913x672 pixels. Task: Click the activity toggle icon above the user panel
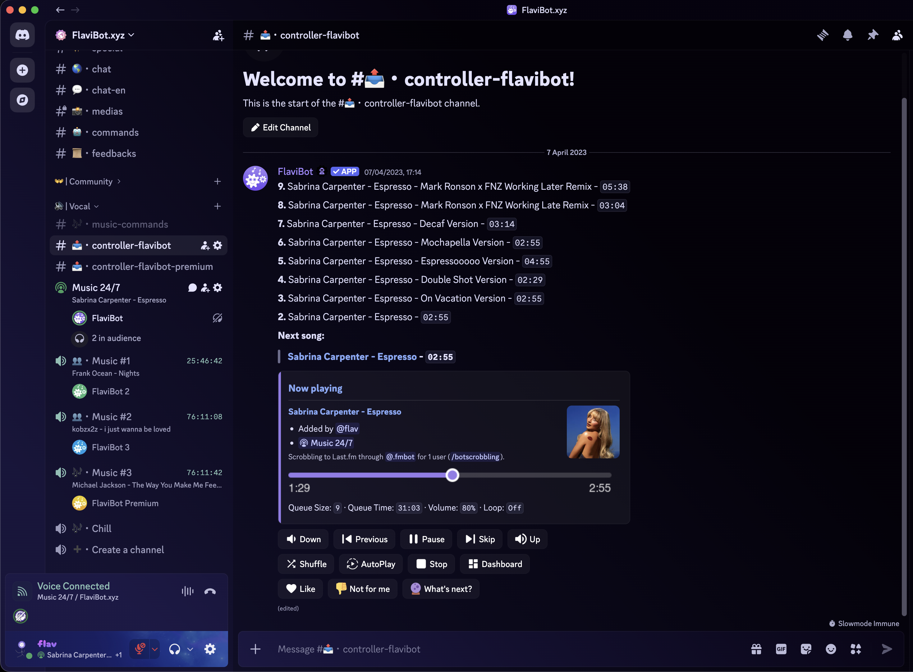coord(20,616)
